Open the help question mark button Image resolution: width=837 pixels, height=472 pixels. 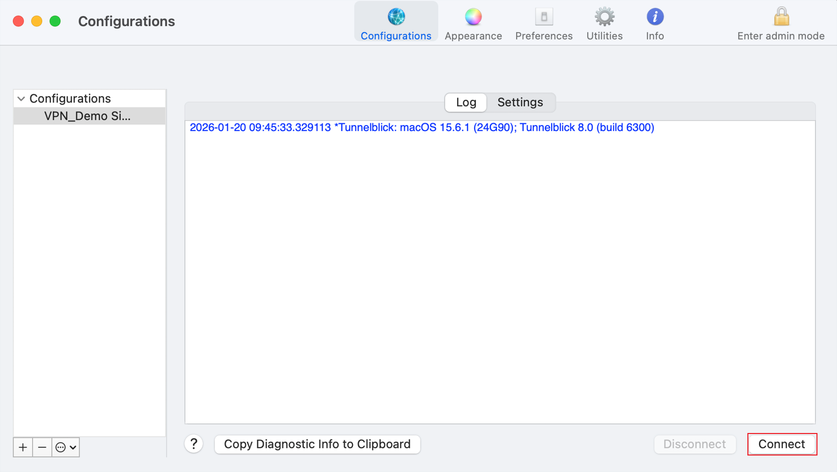(194, 444)
